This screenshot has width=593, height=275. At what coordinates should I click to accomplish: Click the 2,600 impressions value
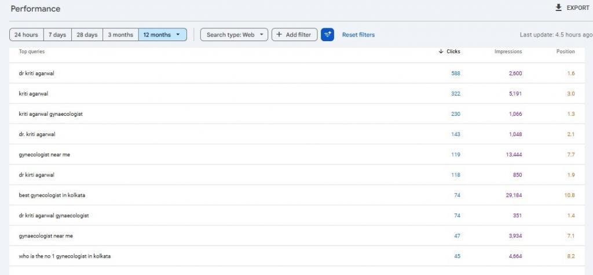point(515,74)
